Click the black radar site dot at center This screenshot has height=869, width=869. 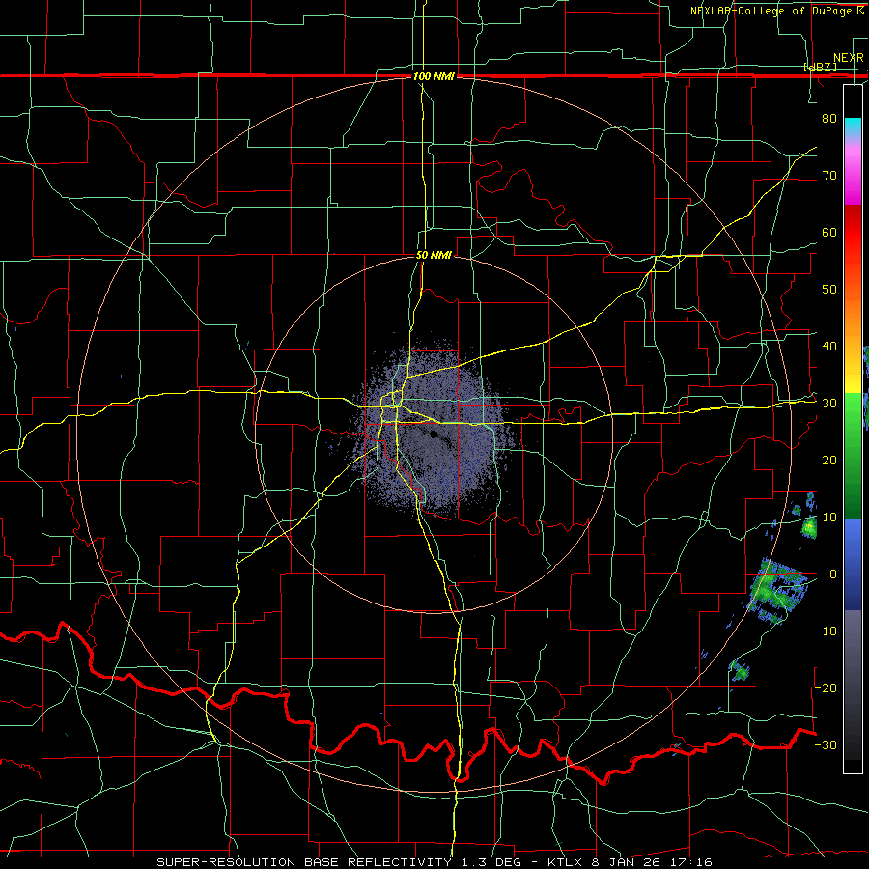click(434, 434)
